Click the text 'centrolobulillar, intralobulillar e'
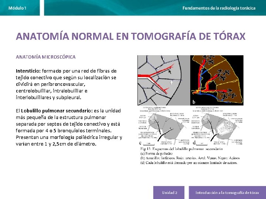Image resolution: width=266 pixels, height=199 pixels. coord(52,91)
